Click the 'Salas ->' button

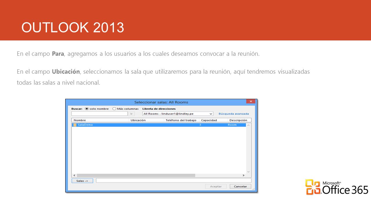(x=82, y=181)
